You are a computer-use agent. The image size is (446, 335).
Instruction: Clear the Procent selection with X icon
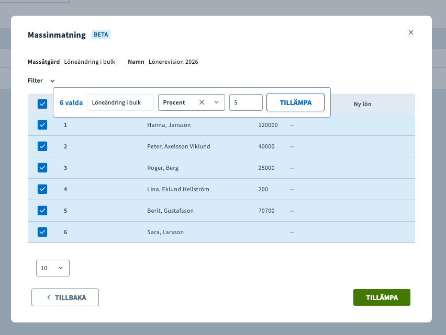tap(202, 102)
